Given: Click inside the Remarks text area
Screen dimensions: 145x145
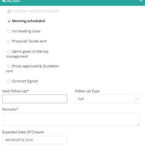Looking at the screenshot, I should [71, 119].
